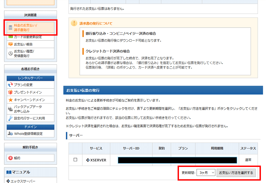266x183 pixels.
Task: Click the サービス column header
Action: click(96, 148)
